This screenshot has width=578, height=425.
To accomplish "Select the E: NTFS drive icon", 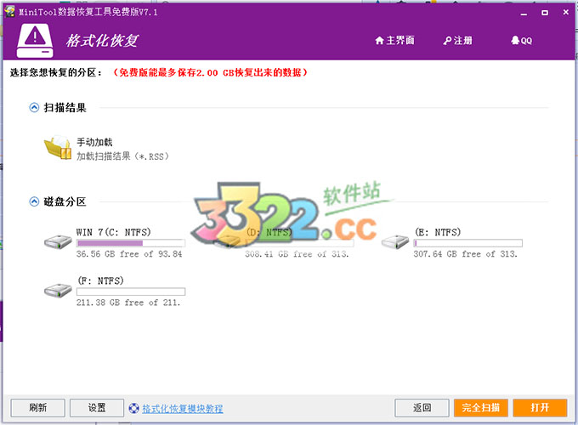I will click(394, 242).
